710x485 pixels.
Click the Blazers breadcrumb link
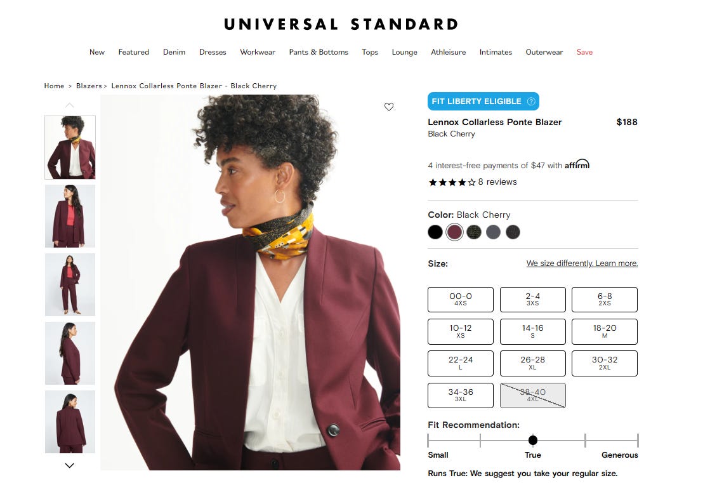point(89,86)
